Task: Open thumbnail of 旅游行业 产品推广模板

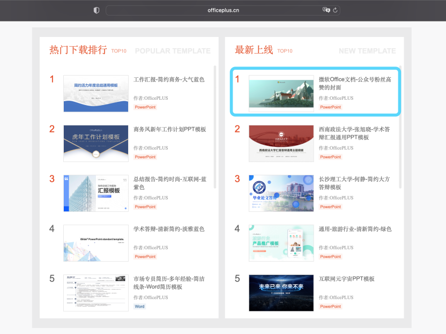Action: pyautogui.click(x=281, y=243)
